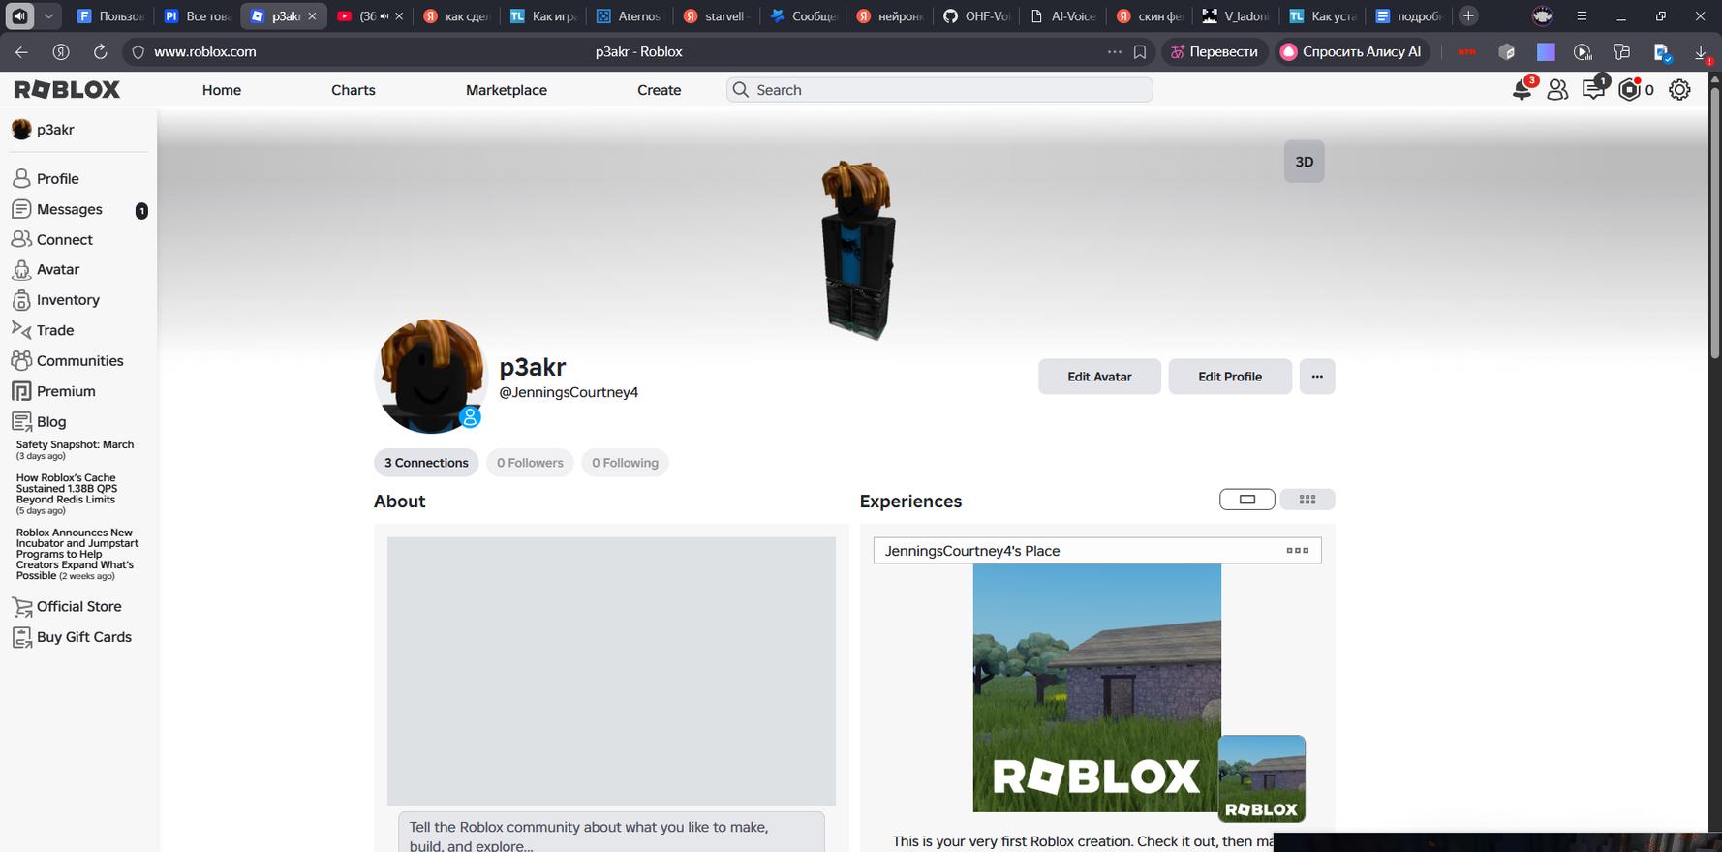Click the Edit Profile button

tap(1229, 377)
